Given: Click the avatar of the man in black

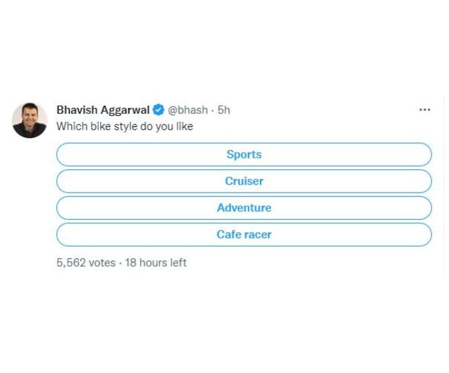Looking at the screenshot, I should click(x=30, y=120).
